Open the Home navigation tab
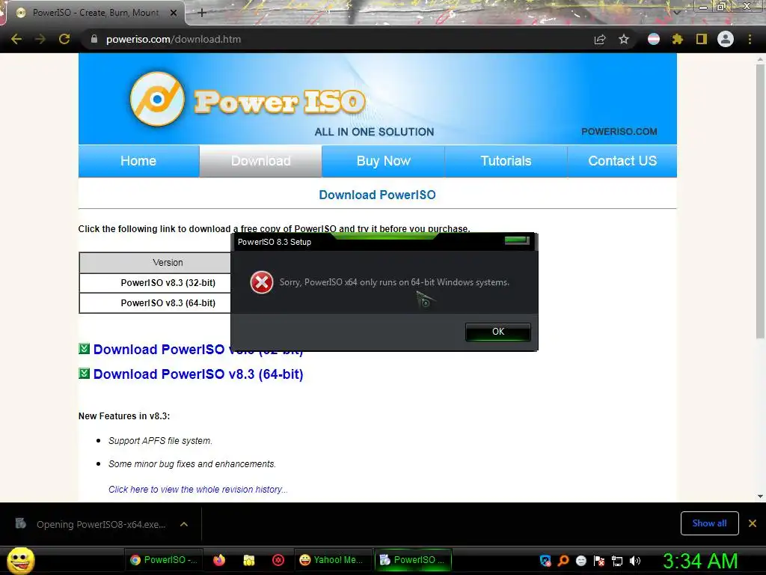This screenshot has height=575, width=766. 138,161
